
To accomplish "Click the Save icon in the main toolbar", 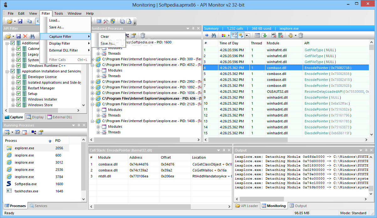I will pyautogui.click(x=20, y=21).
